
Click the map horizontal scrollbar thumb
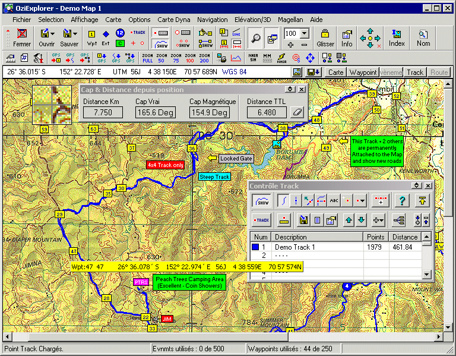(x=158, y=337)
